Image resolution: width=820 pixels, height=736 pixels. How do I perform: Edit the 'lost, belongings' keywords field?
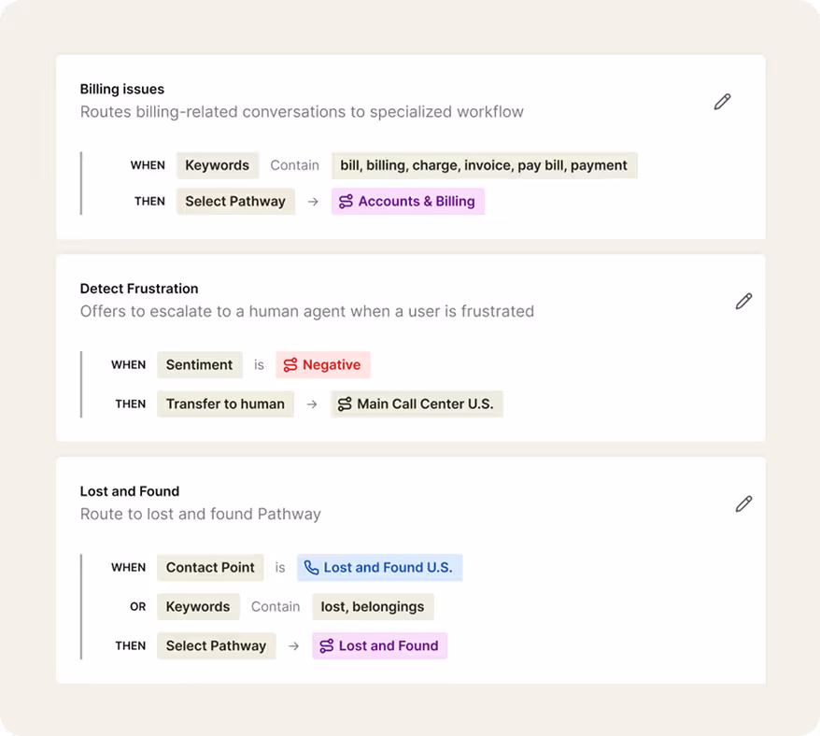coord(373,607)
